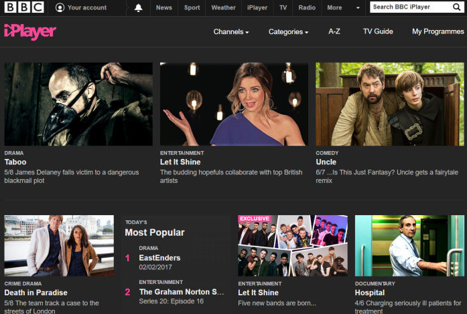This screenshot has width=467, height=314.
Task: Click the BBC logo
Action: tap(24, 7)
